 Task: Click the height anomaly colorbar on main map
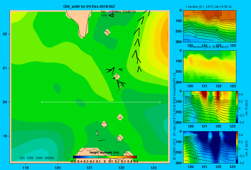pyautogui.click(x=105, y=157)
